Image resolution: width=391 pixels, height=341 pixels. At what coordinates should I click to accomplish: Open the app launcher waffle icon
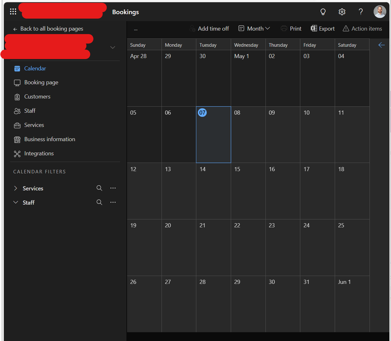pos(13,11)
